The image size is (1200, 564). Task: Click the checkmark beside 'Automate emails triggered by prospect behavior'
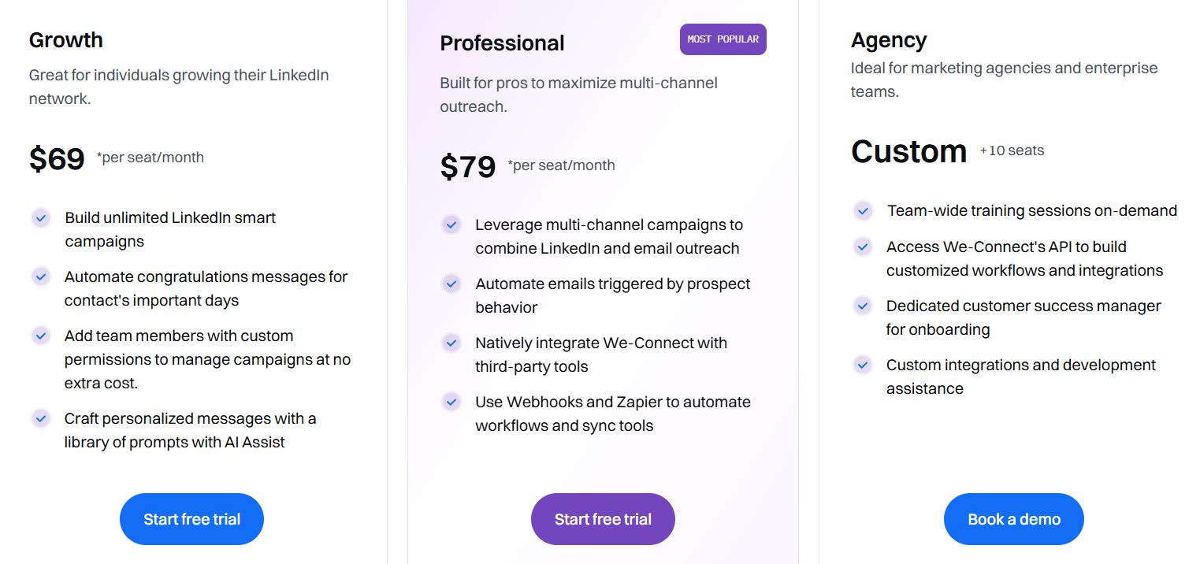coord(451,284)
